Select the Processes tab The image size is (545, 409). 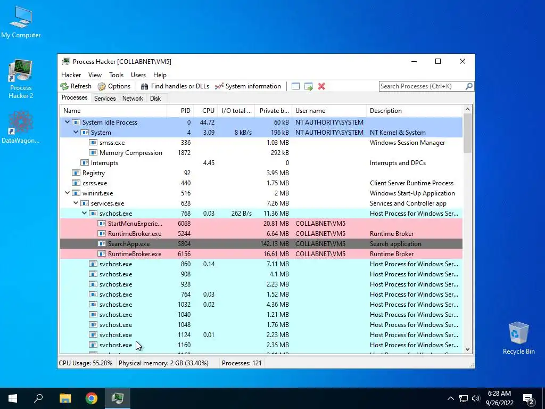coord(75,98)
